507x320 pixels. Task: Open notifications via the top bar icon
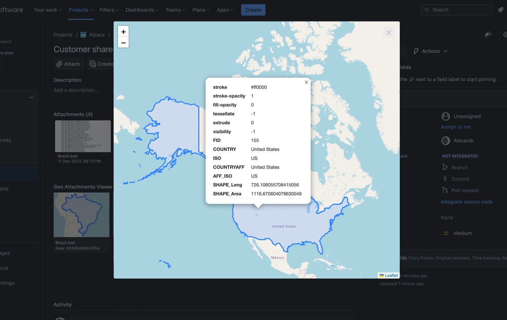(501, 10)
